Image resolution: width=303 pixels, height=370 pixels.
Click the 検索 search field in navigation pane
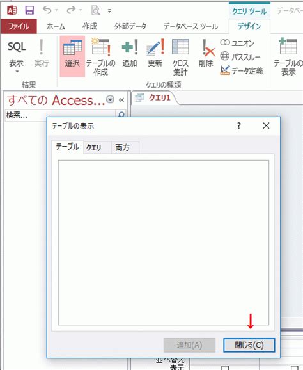60,115
